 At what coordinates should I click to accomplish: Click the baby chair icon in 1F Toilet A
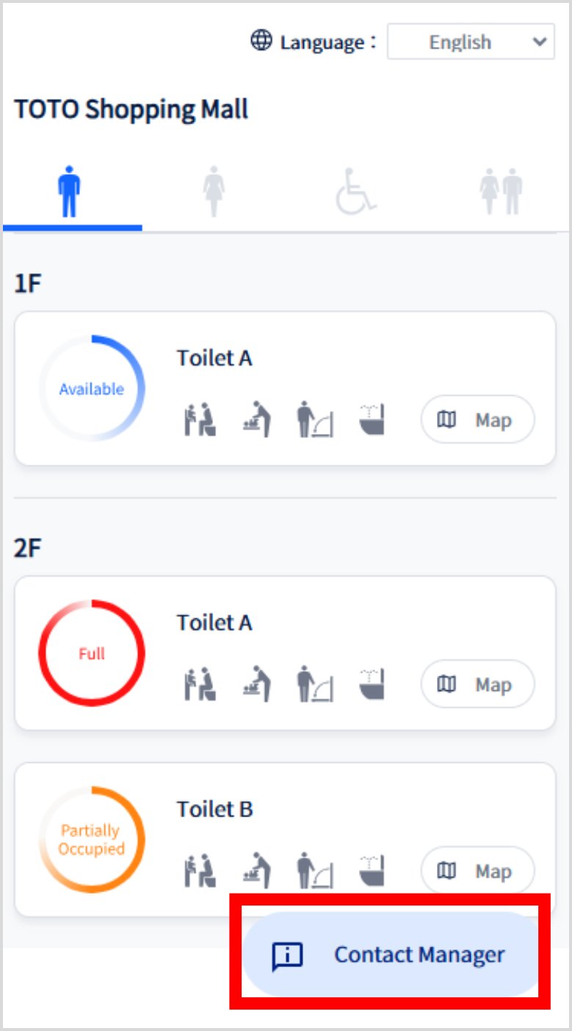pyautogui.click(x=199, y=420)
